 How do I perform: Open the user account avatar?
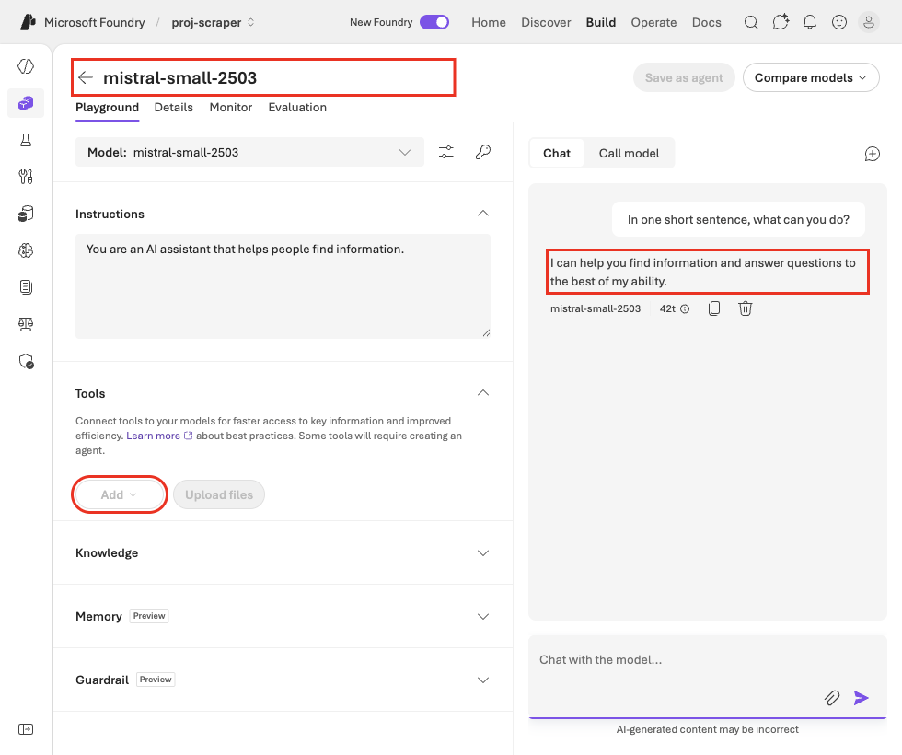pos(869,22)
